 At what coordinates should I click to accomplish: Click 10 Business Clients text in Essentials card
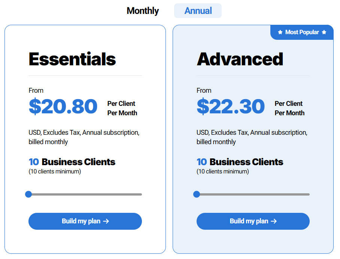pyautogui.click(x=72, y=162)
